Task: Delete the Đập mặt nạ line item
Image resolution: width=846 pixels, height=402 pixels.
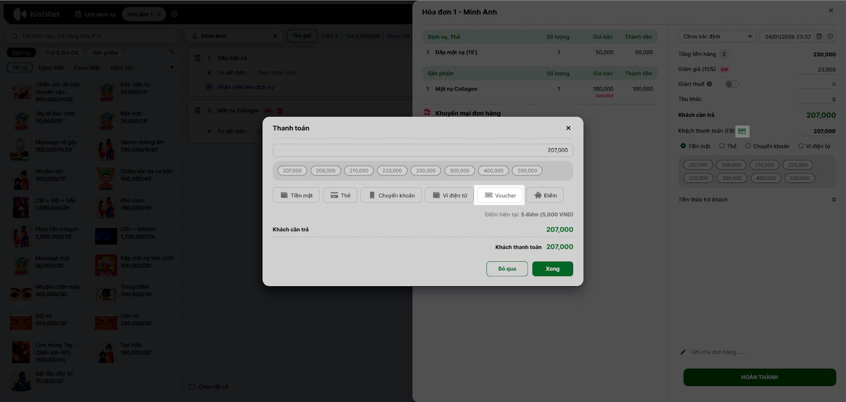Action: pyautogui.click(x=197, y=58)
